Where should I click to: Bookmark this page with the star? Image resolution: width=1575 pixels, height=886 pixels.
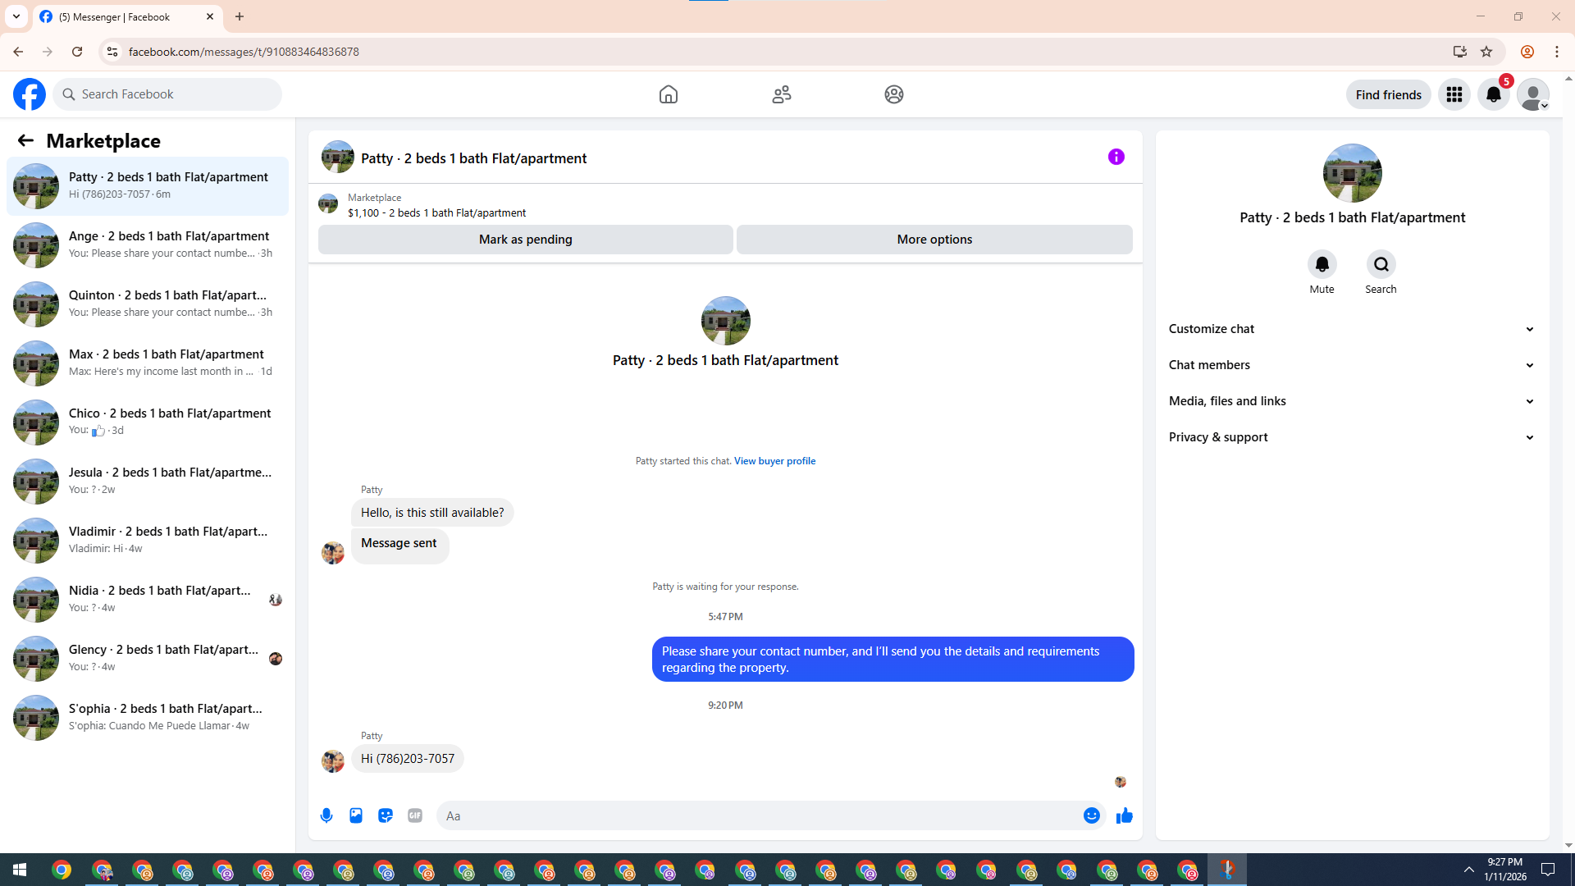[1486, 52]
